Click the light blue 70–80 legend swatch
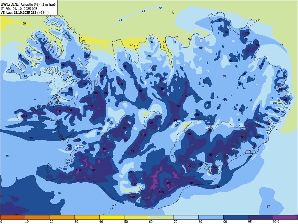This screenshot has height=224, width=298. (186, 217)
